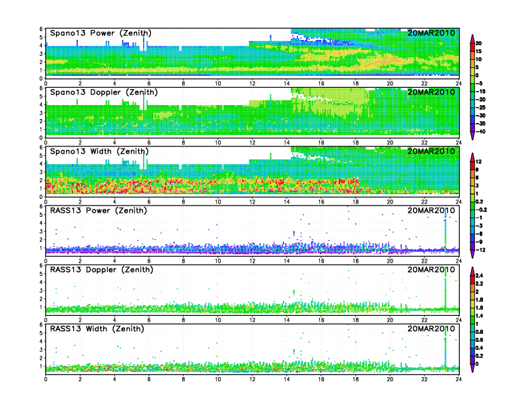The width and height of the screenshot is (527, 407).
Task: Click x-axis tick '24' under Spano13 Power panel
Action: pos(458,84)
